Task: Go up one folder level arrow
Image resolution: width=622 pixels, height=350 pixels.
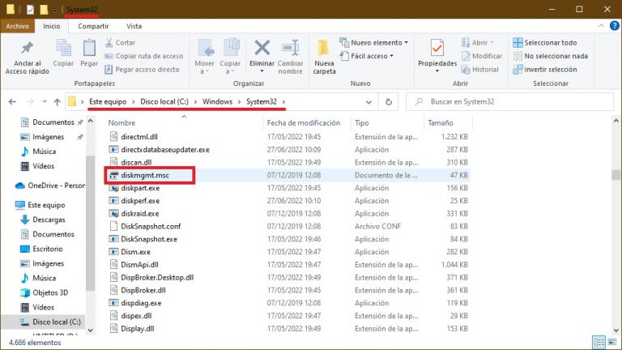Action: [x=58, y=102]
